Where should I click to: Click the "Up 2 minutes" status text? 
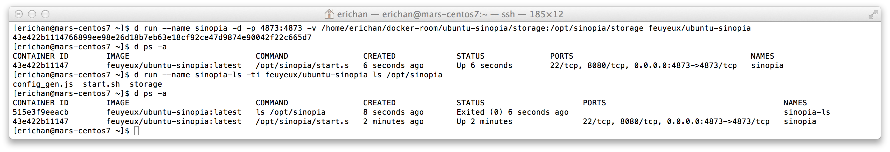point(484,122)
